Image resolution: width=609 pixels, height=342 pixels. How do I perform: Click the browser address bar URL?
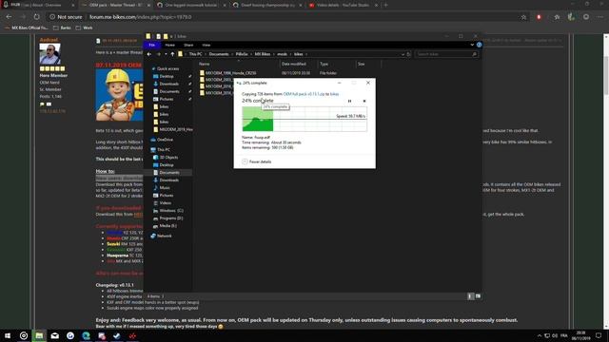tap(141, 17)
